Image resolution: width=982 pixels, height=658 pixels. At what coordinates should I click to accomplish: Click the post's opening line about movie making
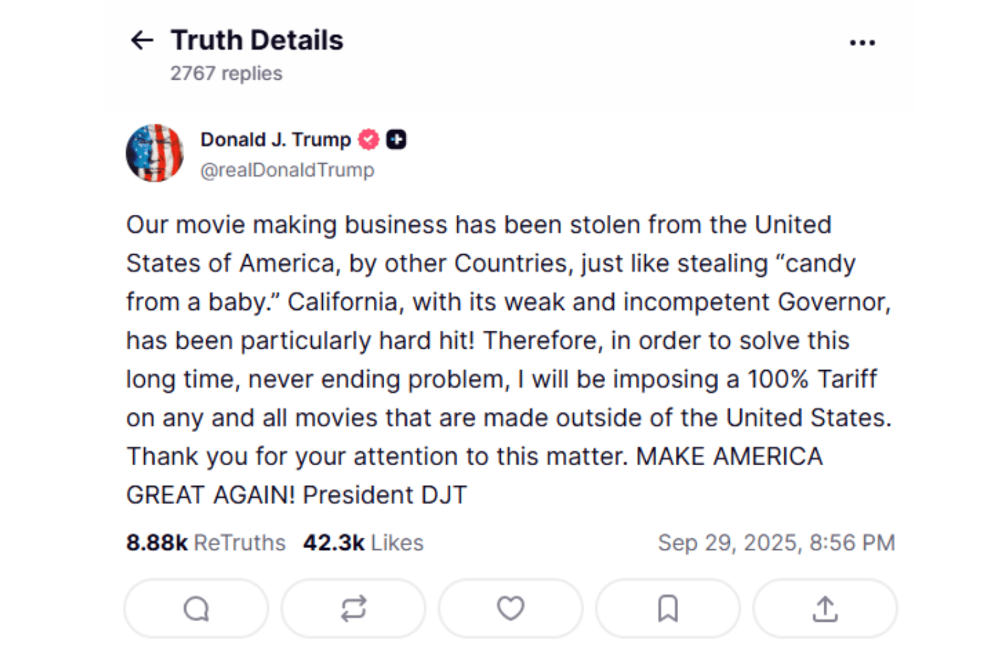[x=479, y=225]
